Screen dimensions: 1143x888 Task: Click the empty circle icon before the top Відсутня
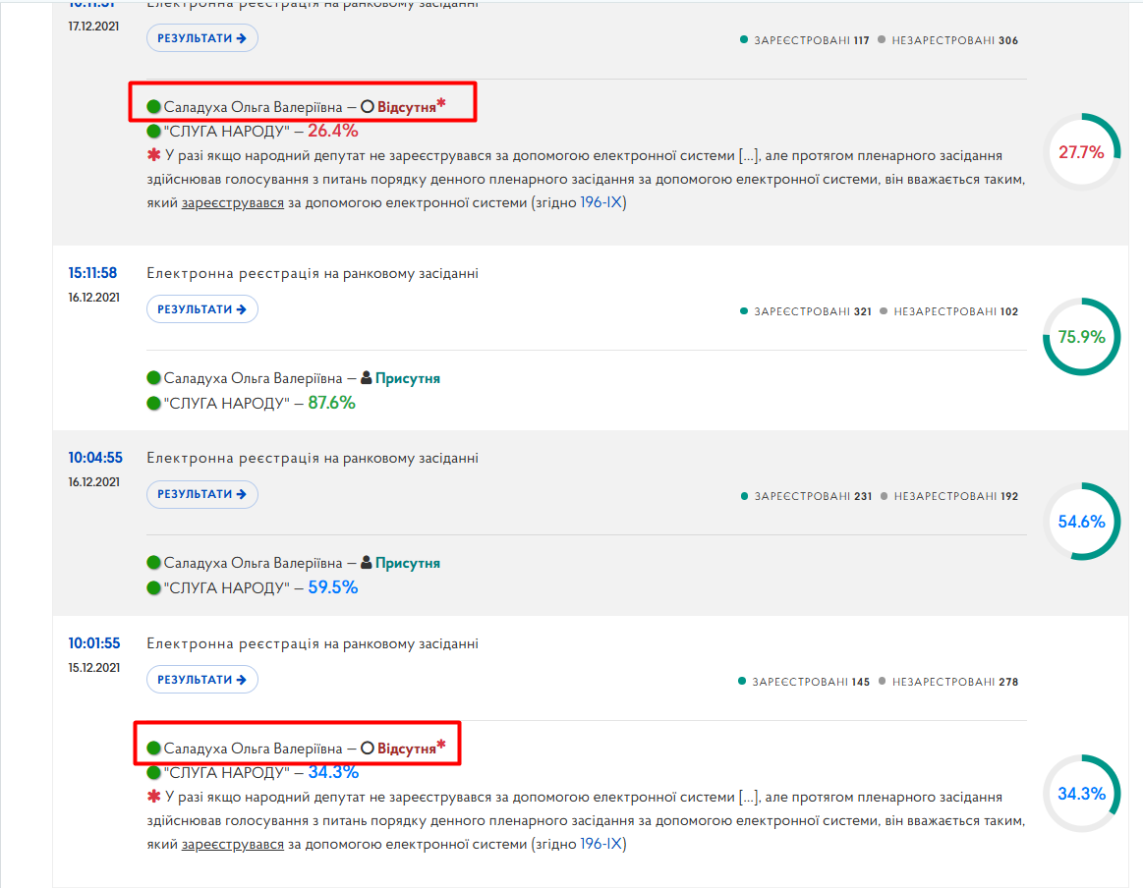[368, 106]
